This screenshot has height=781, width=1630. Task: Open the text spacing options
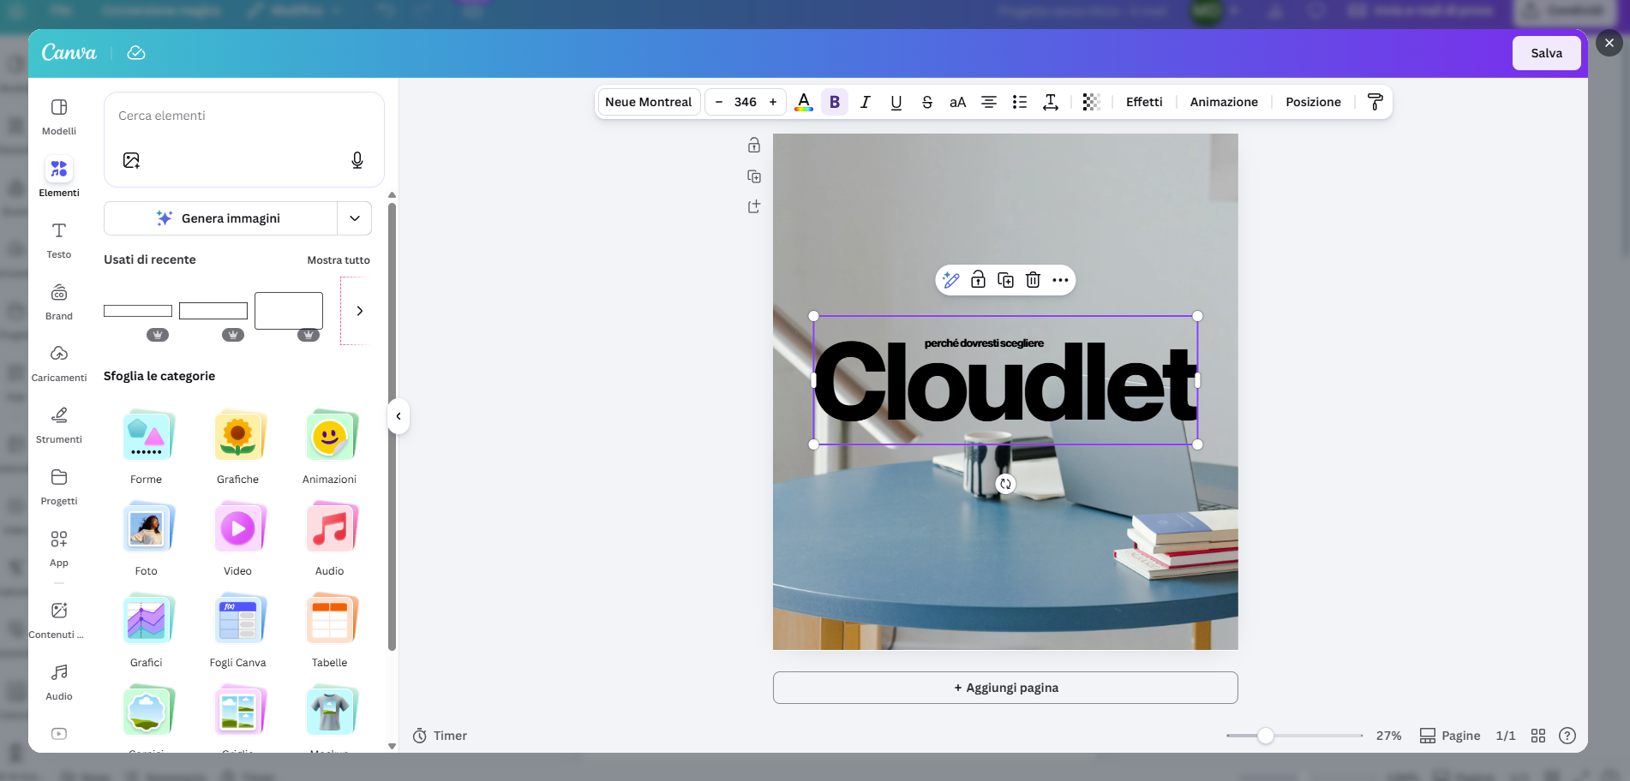[1051, 102]
